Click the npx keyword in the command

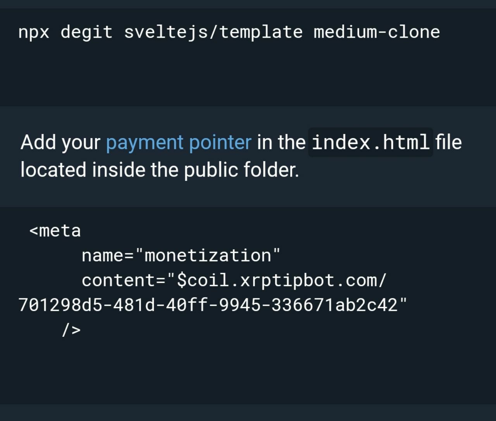tap(34, 33)
